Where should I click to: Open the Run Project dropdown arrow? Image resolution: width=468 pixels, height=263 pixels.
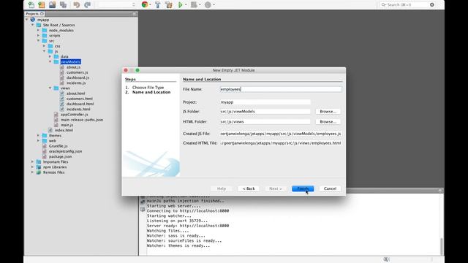186,5
